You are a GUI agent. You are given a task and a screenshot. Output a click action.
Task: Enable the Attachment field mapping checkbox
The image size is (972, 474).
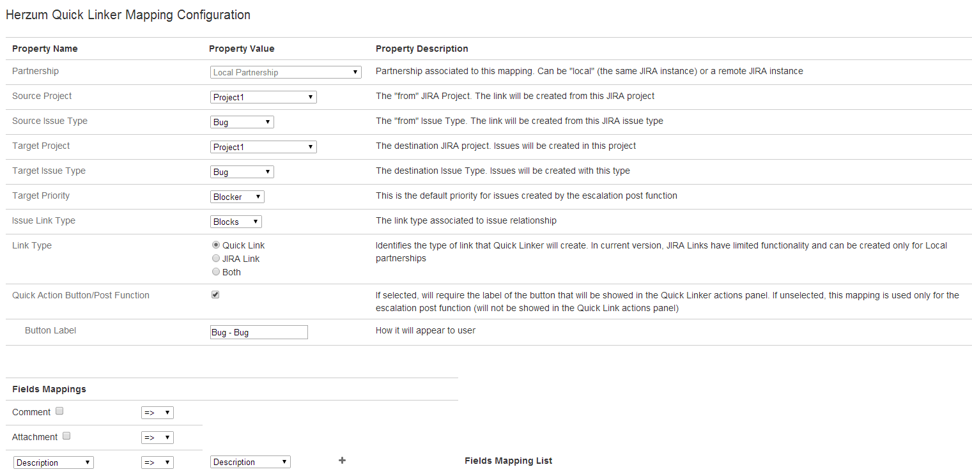click(x=66, y=436)
